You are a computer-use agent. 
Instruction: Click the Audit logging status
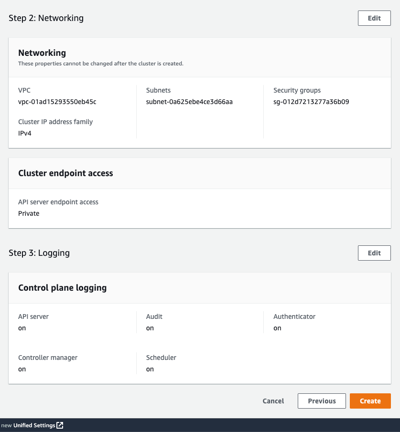point(150,328)
